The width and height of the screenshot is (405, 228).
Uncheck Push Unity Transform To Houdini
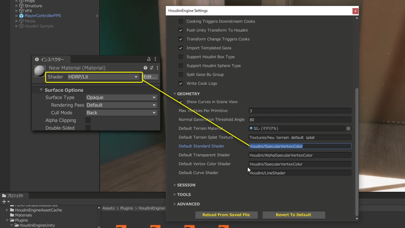click(181, 30)
